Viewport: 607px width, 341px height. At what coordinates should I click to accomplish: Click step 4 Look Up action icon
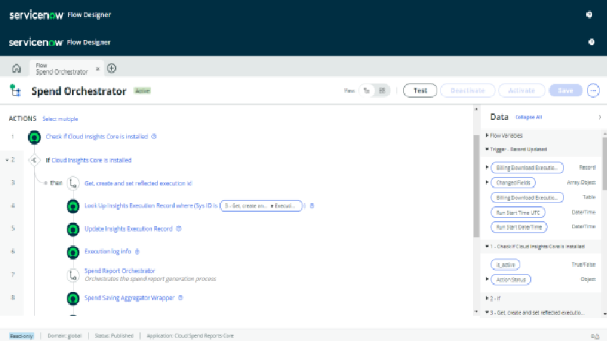click(x=73, y=206)
